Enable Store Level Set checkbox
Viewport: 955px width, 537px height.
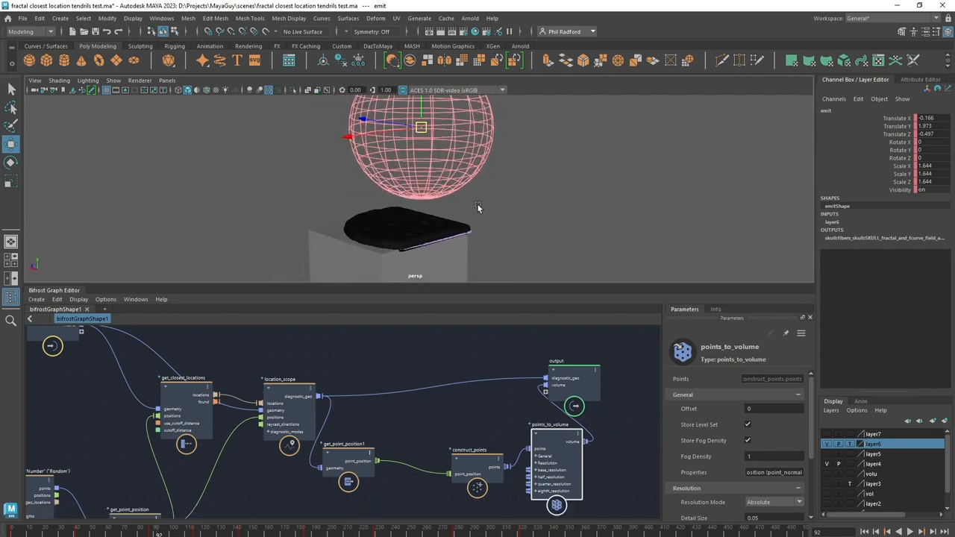coord(748,424)
